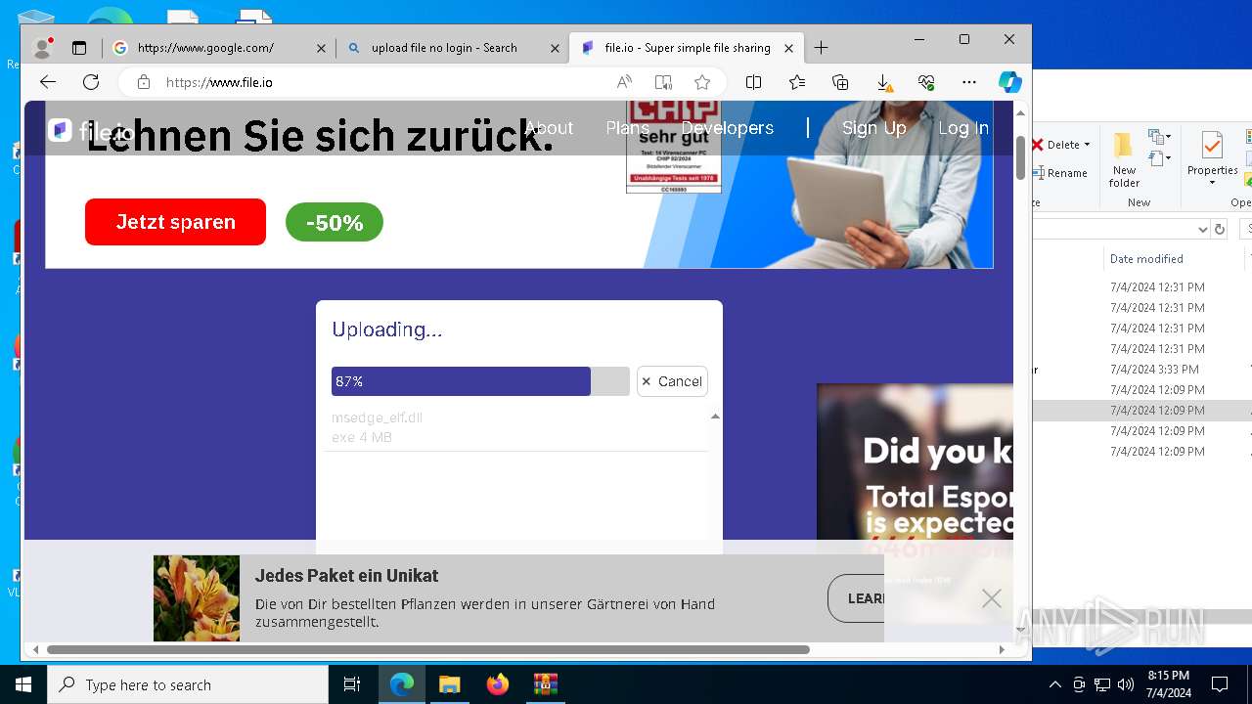
Task: Switch to upload file no login Search tab
Action: click(x=453, y=48)
